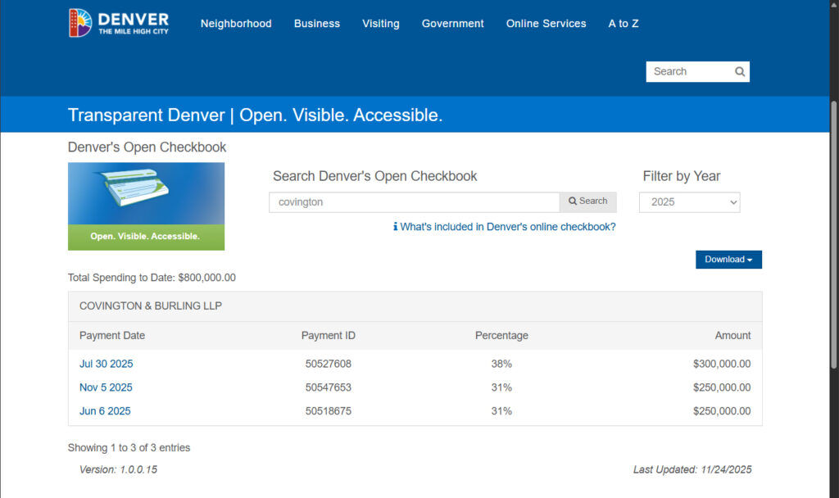The width and height of the screenshot is (839, 498).
Task: Open the Jul 30 2025 payment details
Action: point(106,364)
